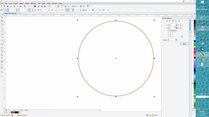
Task: Click the Apply button in Transformations
Action: point(184,44)
